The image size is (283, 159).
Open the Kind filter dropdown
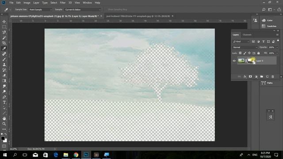click(x=241, y=42)
